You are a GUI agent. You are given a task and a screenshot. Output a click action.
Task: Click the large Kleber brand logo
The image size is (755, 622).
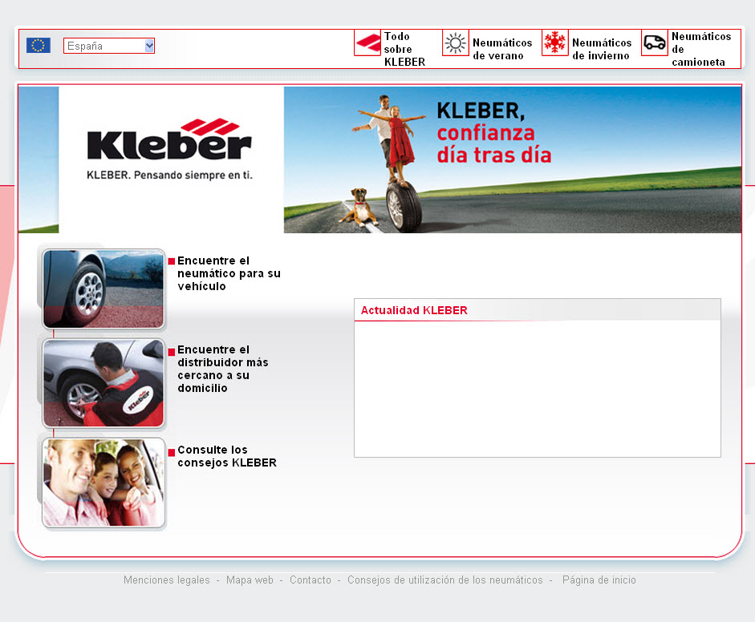coord(169,139)
